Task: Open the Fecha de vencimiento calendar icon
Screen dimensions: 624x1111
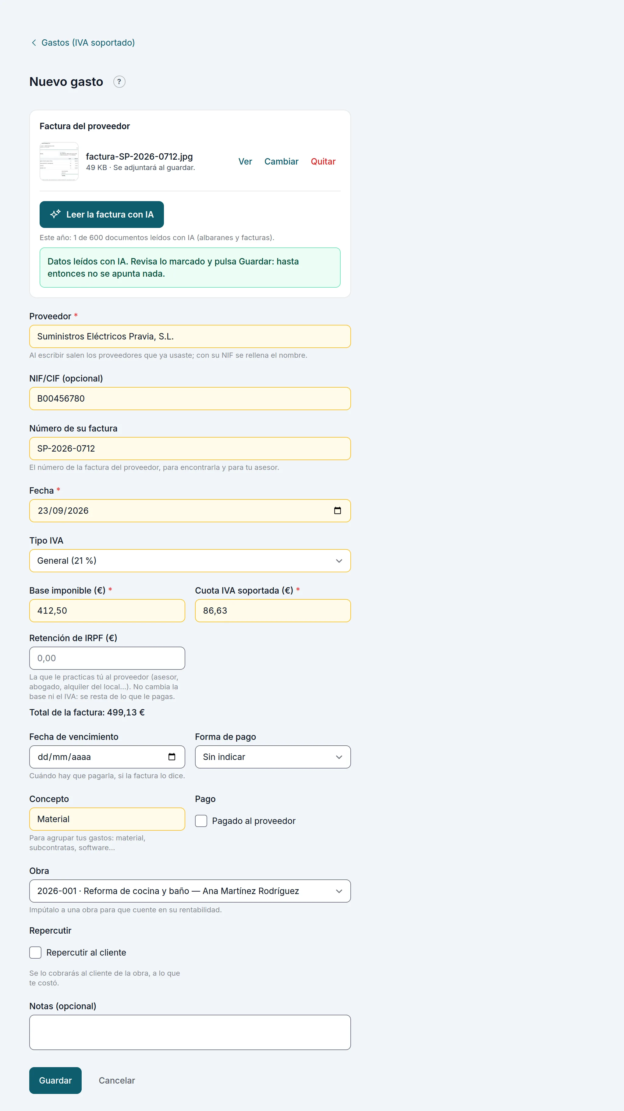Action: pyautogui.click(x=172, y=757)
